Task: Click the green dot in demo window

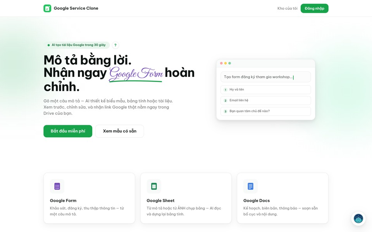Action: 229,63
